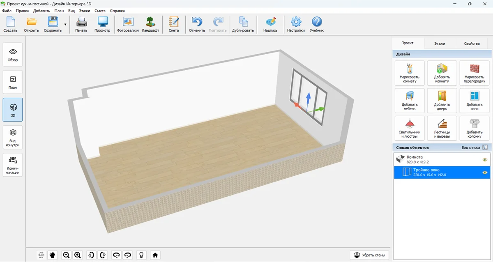
Task: Open the Фотореализм render tool
Action: coord(128,25)
